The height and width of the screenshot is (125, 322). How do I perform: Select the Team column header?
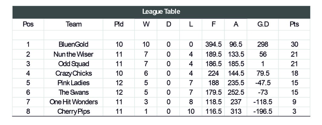[x=73, y=24]
